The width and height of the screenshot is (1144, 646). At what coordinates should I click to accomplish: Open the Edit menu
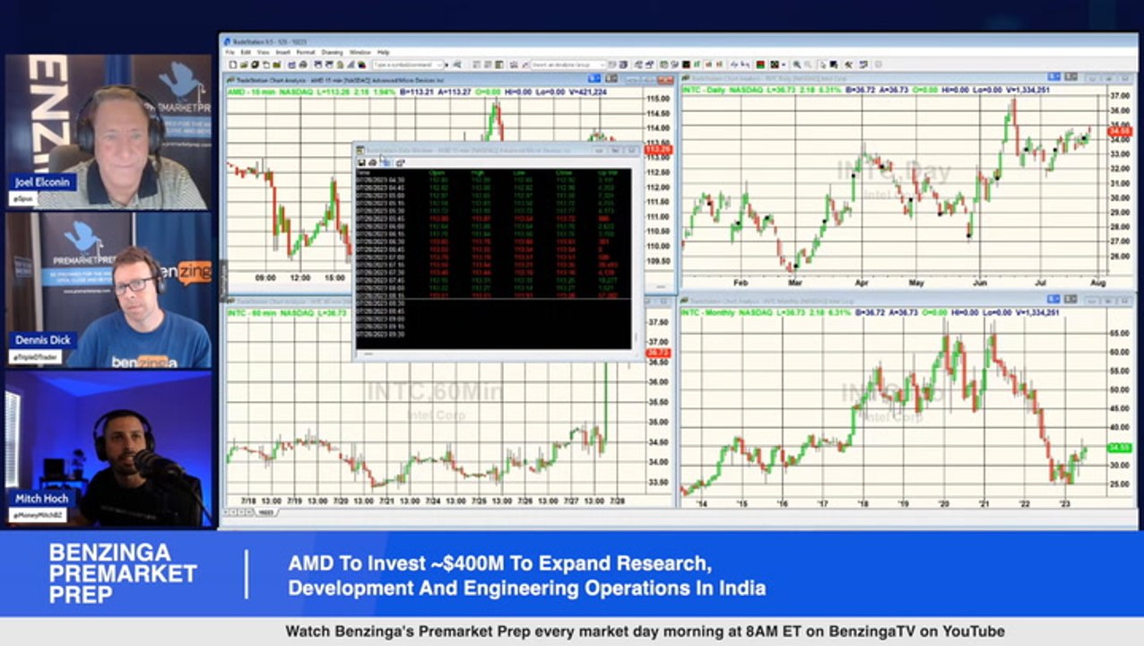246,52
